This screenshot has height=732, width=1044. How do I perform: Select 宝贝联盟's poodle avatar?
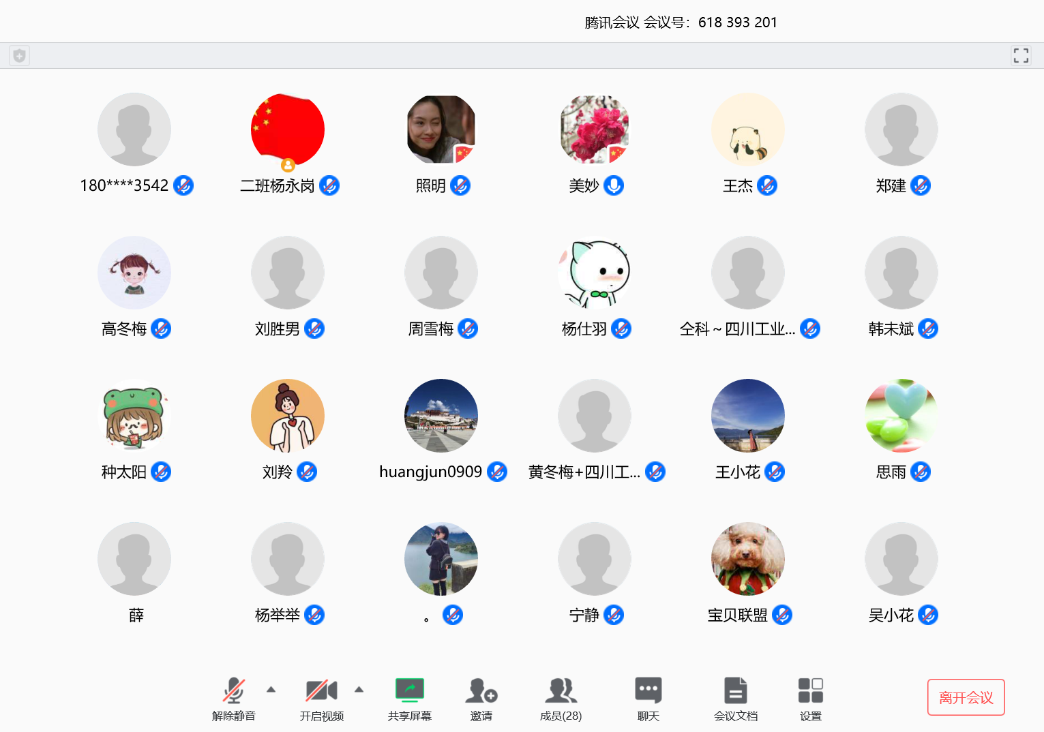pyautogui.click(x=747, y=559)
